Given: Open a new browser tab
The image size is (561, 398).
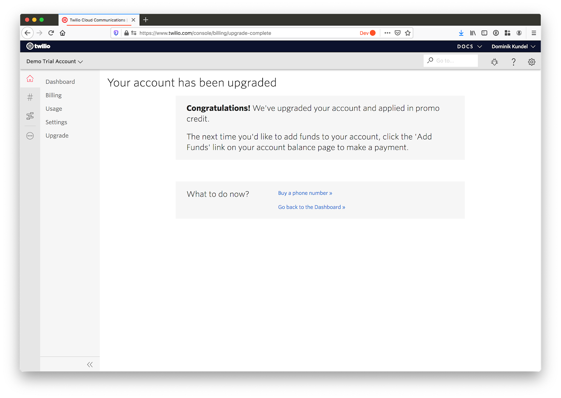Looking at the screenshot, I should coord(146,20).
